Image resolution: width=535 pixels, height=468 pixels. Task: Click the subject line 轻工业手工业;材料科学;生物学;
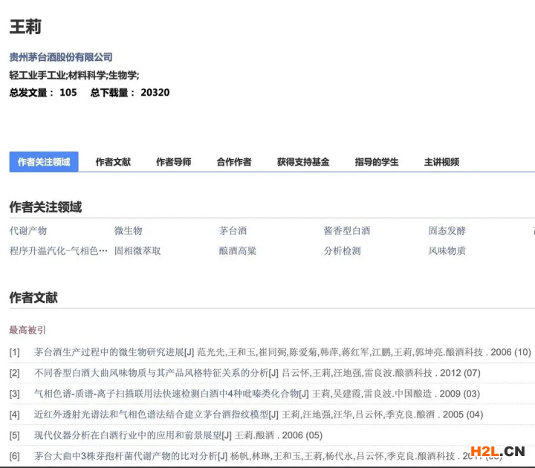point(74,75)
